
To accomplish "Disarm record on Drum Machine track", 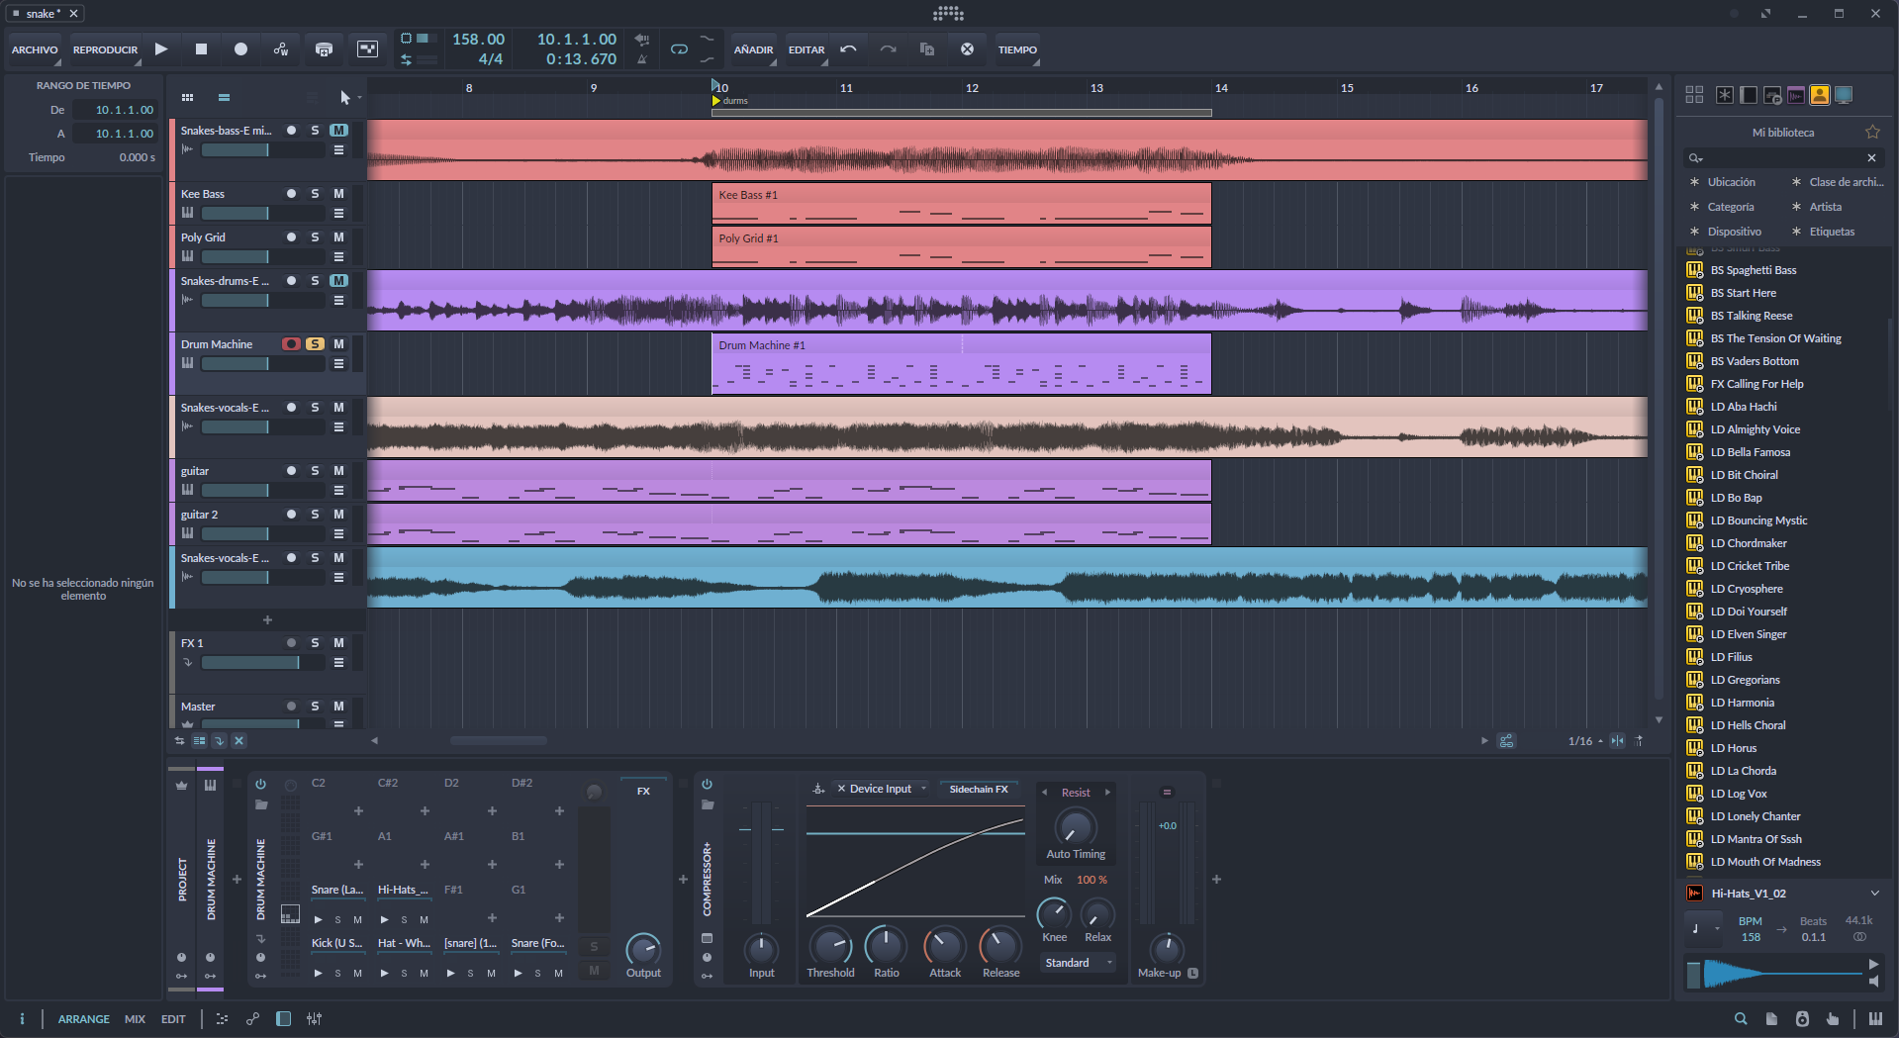I will (x=291, y=344).
